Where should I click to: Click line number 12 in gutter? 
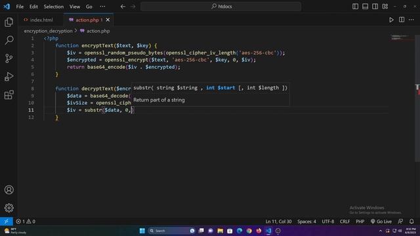pos(31,117)
